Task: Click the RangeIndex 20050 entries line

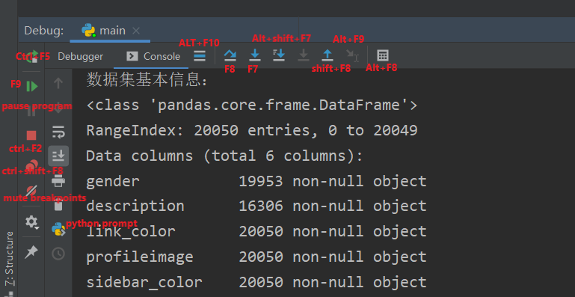Action: pos(252,130)
